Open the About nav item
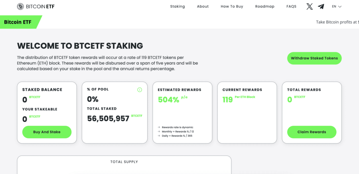The image size is (359, 174). pyautogui.click(x=203, y=6)
